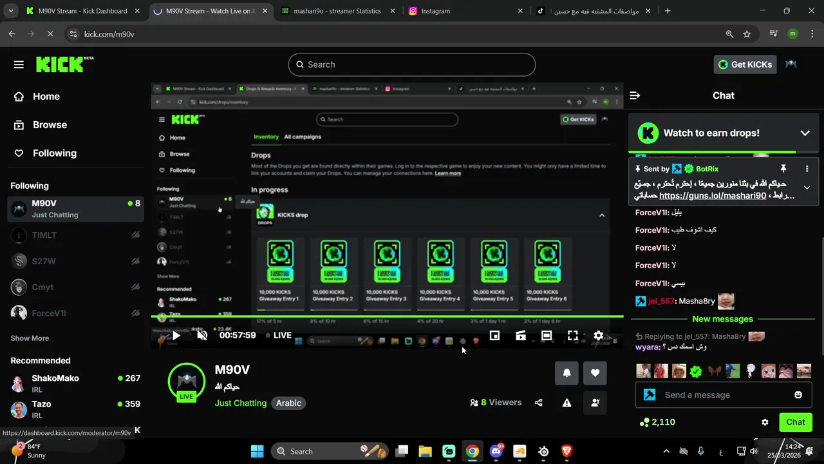Open the clip creation tool in the player
Viewport: 824px width, 464px height.
click(521, 335)
